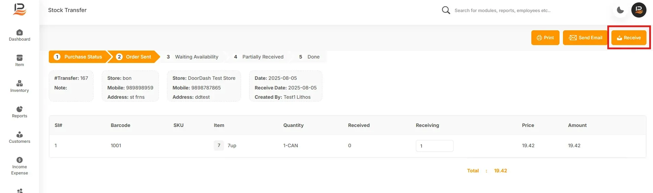Open the user profile avatar
653x193 pixels.
pos(639,10)
